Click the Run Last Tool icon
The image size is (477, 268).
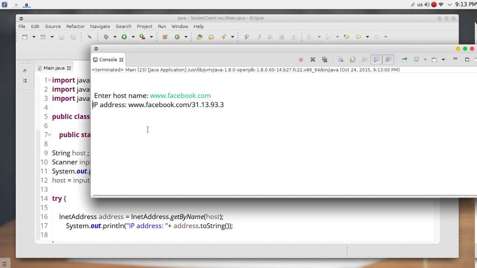click(142, 37)
